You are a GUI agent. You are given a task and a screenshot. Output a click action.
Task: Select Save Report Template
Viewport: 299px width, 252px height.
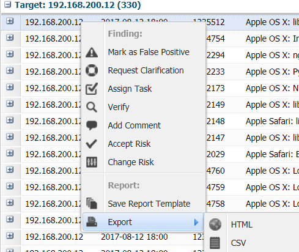pos(149,204)
